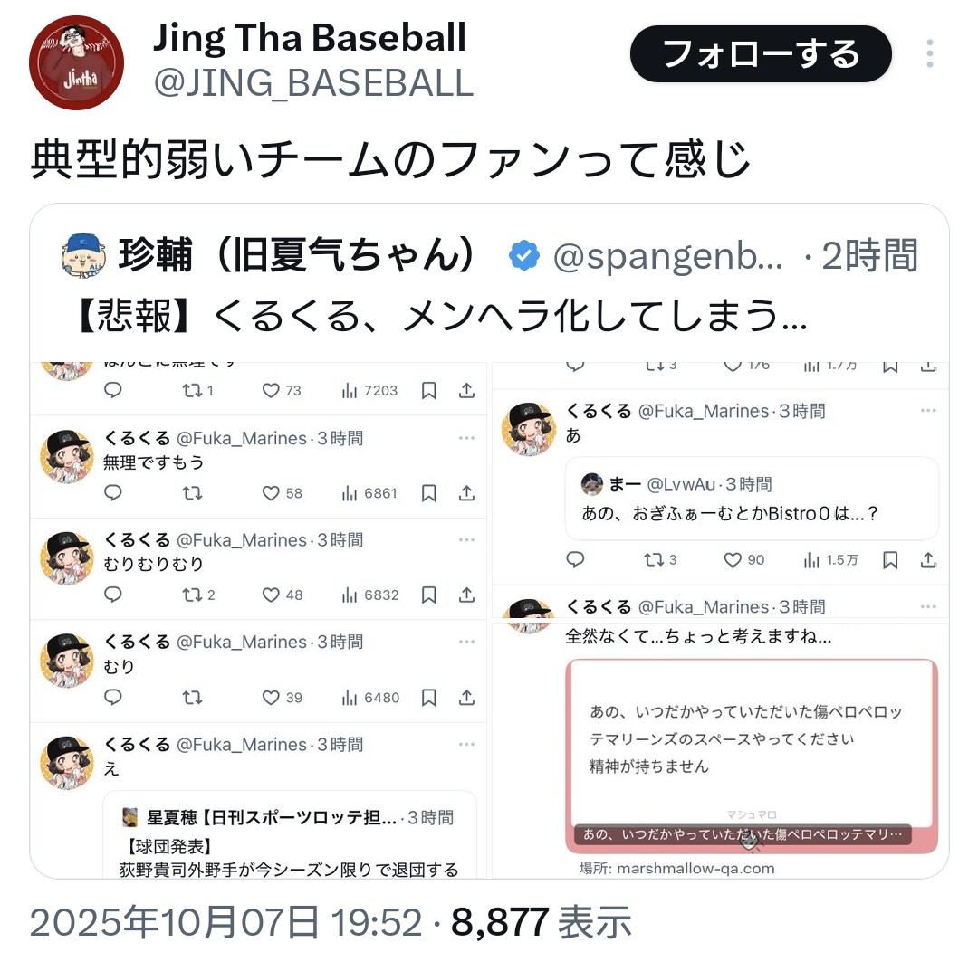Open Jing Tha Baseball profile avatar
Viewport: 978px width, 971px height.
pyautogui.click(x=77, y=63)
